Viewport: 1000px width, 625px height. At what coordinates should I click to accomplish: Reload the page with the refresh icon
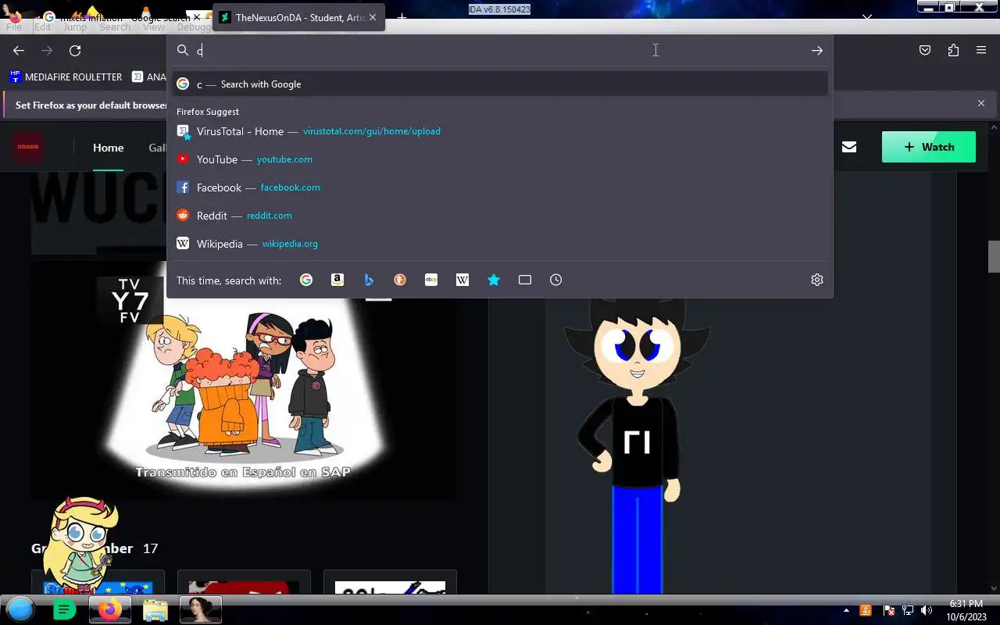click(75, 51)
